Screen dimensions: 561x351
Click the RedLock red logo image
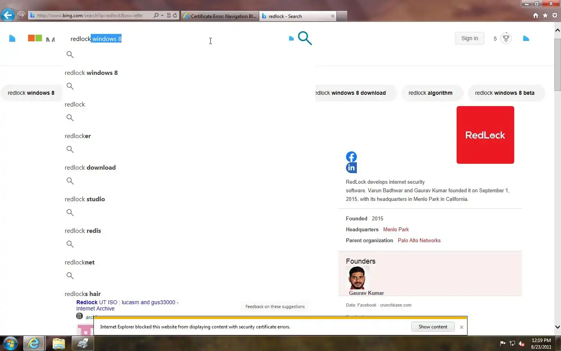point(485,135)
